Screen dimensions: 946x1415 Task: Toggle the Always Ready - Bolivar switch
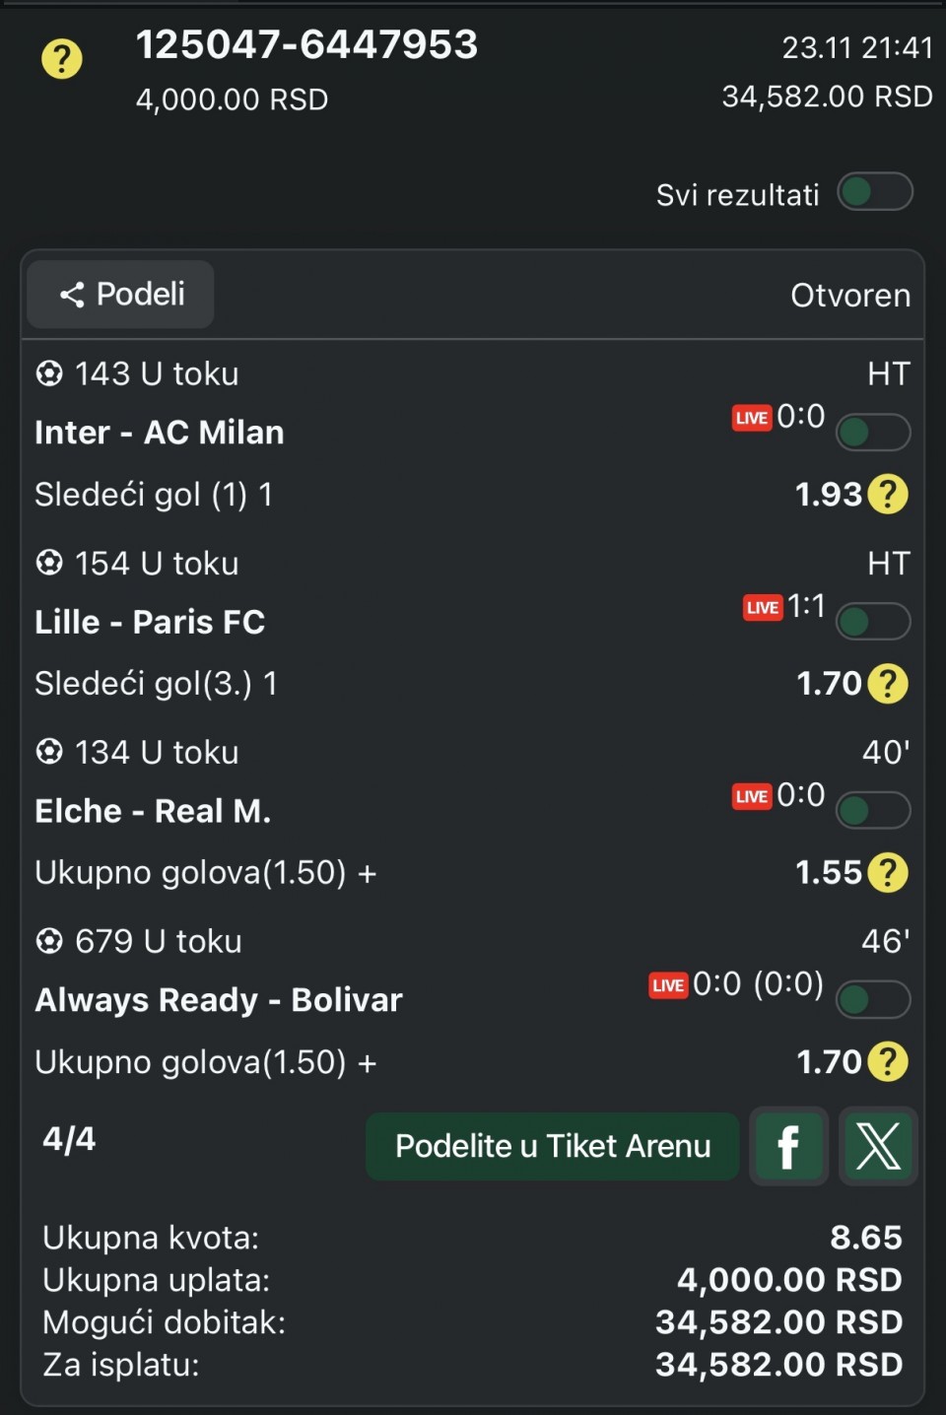point(872,1000)
